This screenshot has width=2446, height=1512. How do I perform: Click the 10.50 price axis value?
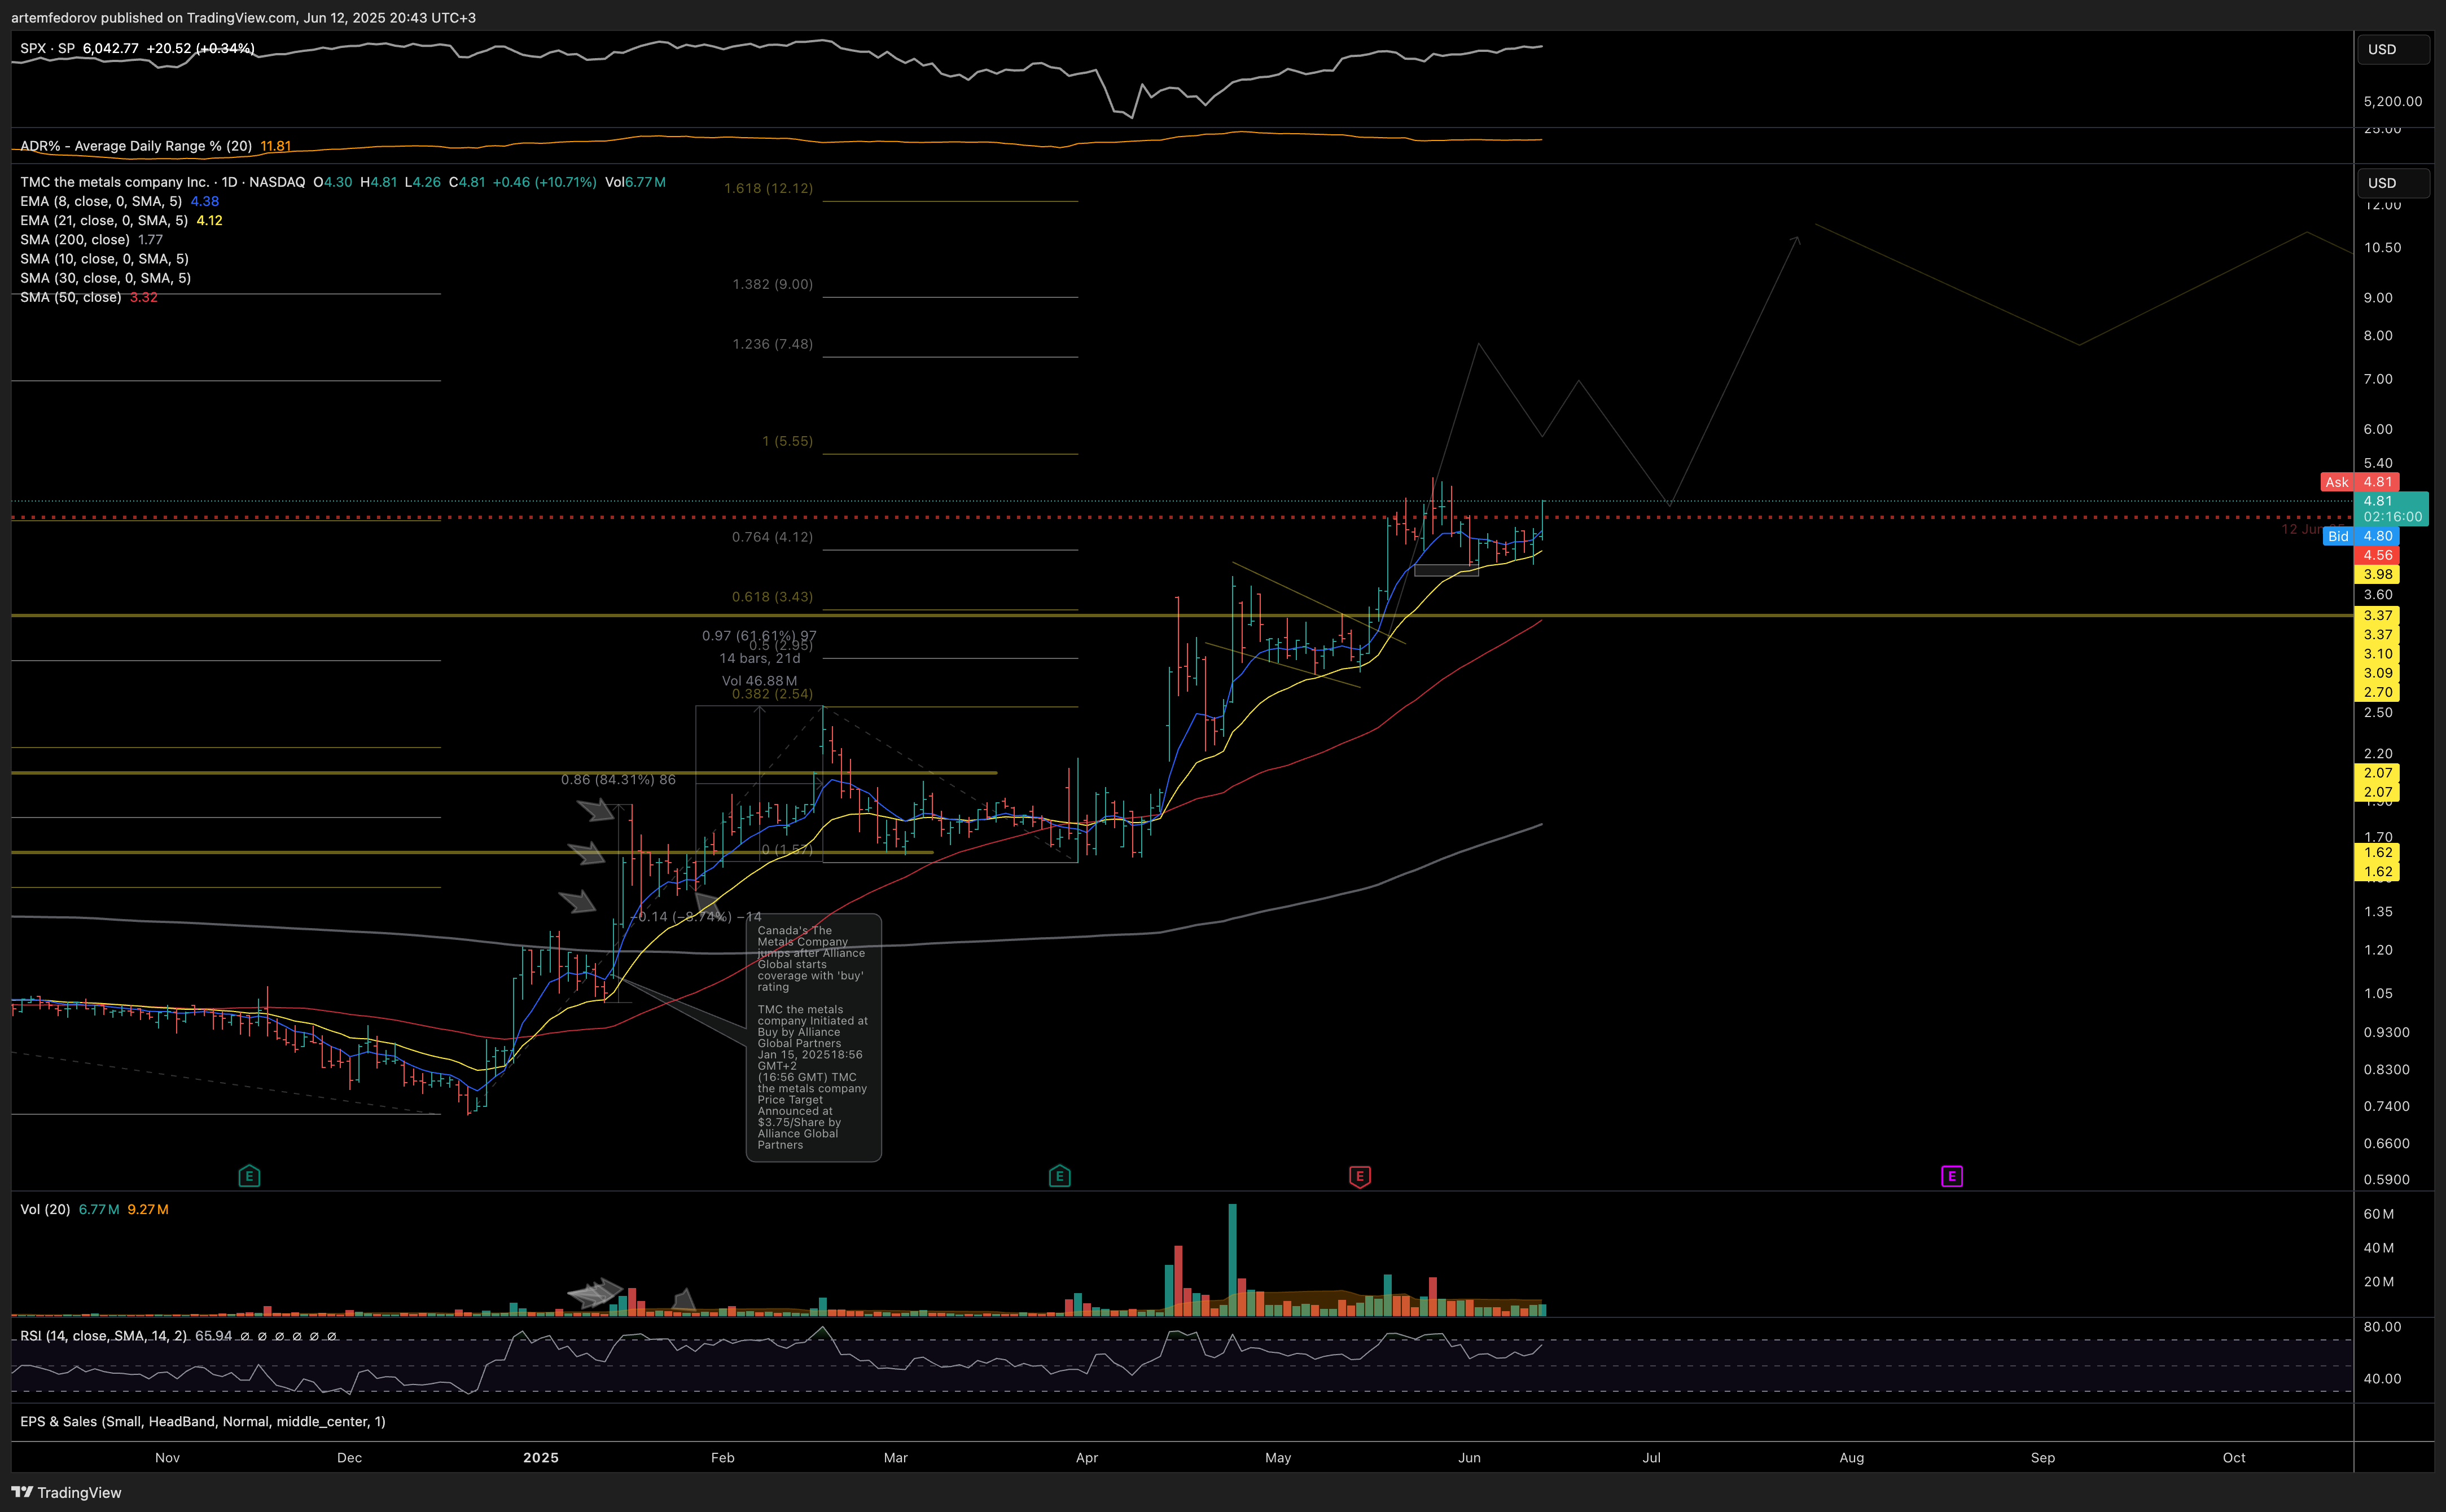[x=2382, y=248]
